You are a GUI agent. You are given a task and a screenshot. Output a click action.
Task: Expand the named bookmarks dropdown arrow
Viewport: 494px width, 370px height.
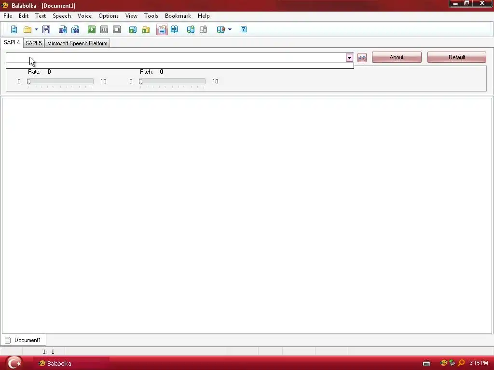(230, 29)
